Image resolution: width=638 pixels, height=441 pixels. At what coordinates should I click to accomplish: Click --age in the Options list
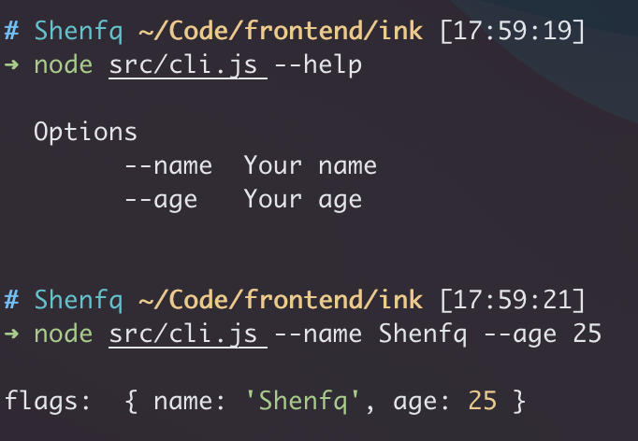point(161,199)
